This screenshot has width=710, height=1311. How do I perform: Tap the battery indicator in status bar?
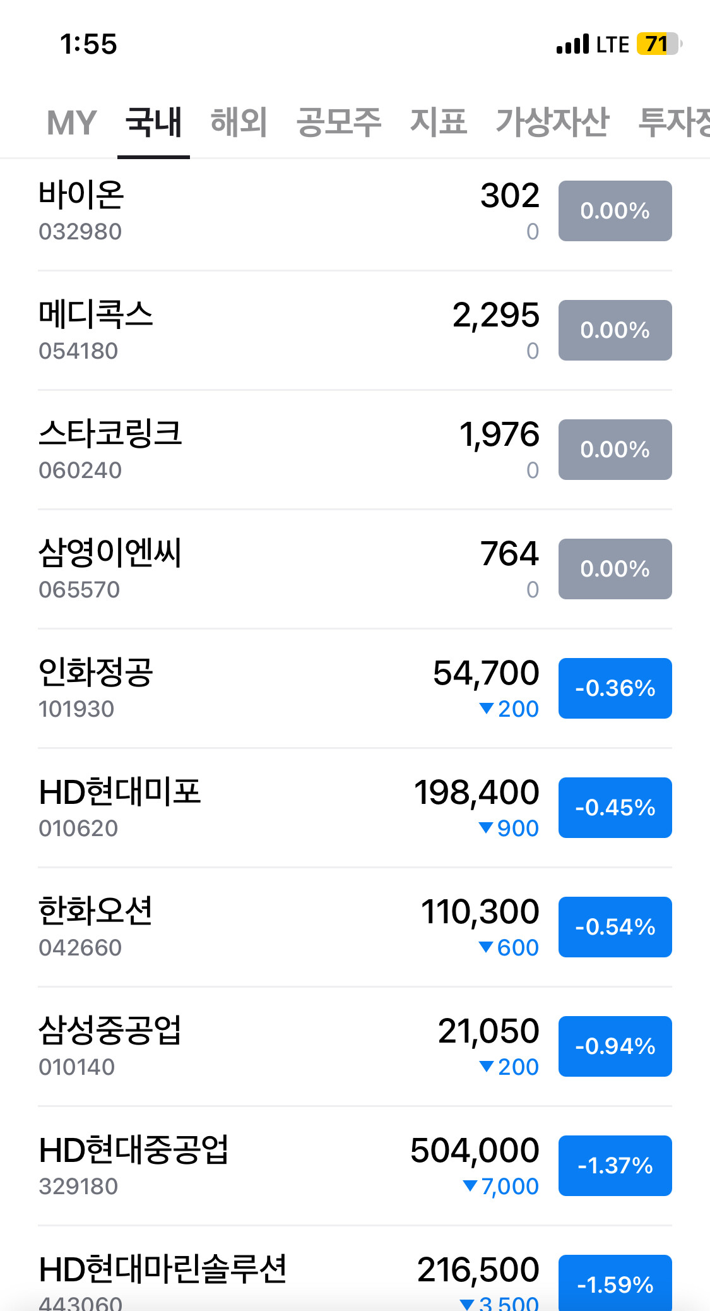coord(659,44)
